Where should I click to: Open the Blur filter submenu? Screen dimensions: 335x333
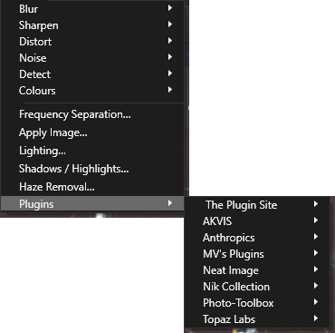click(x=92, y=9)
